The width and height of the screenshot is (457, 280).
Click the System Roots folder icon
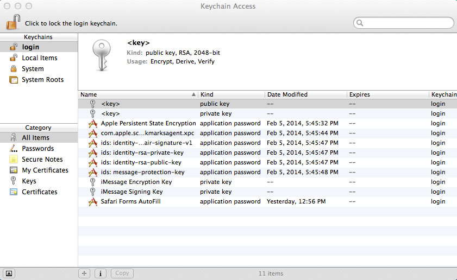click(14, 80)
